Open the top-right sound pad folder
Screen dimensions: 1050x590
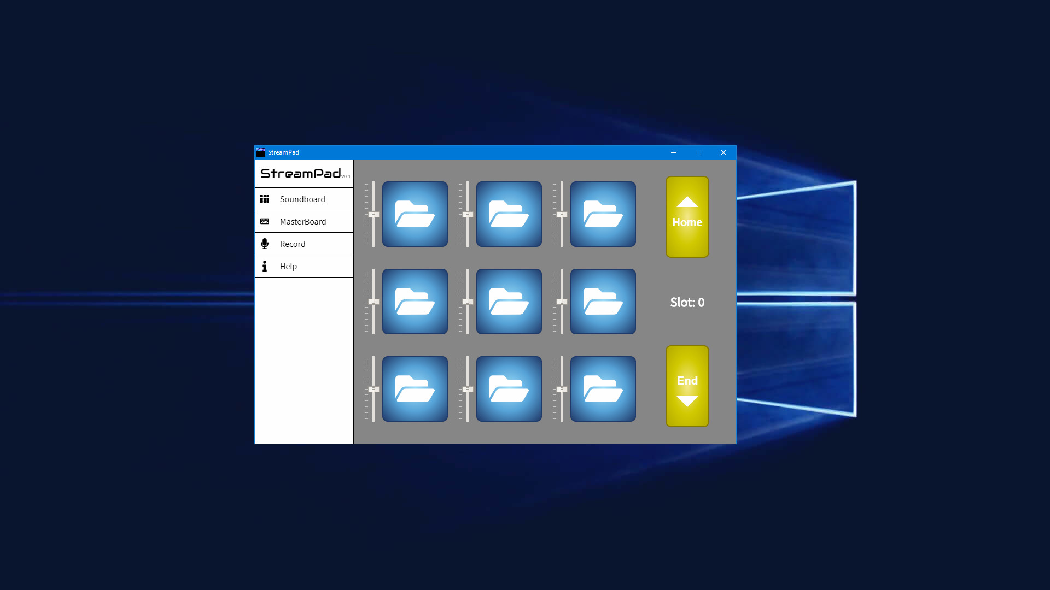click(603, 214)
